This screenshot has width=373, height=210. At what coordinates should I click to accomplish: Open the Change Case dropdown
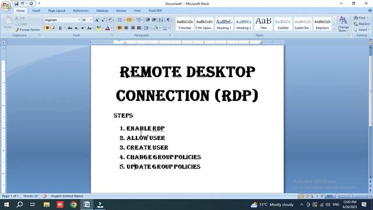[x=89, y=28]
